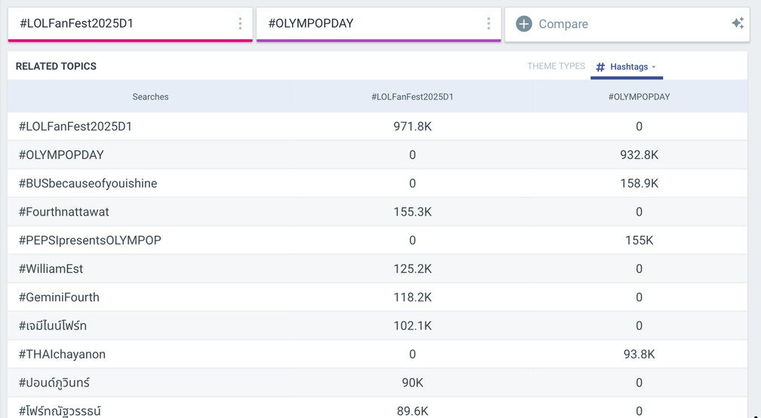761x418 pixels.
Task: Select the #BUSbecauseofyouishine row label
Action: pos(87,183)
